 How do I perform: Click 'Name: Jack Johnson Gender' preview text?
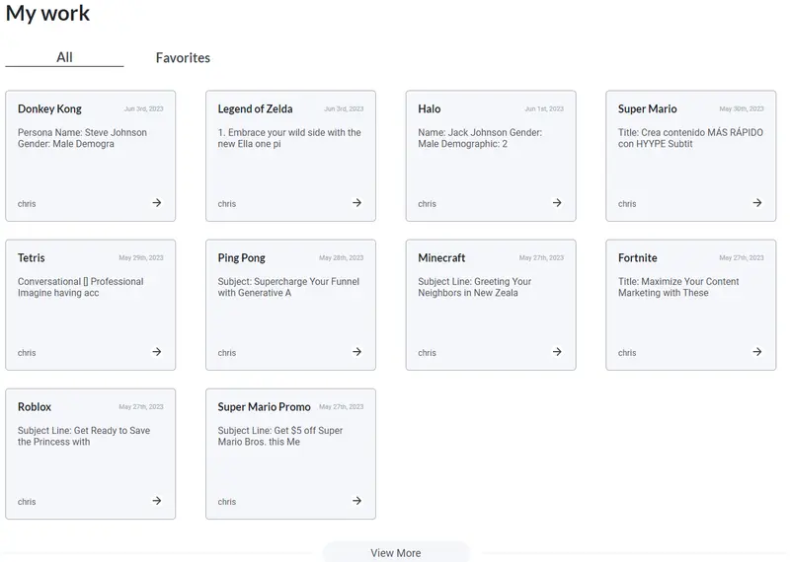click(480, 138)
